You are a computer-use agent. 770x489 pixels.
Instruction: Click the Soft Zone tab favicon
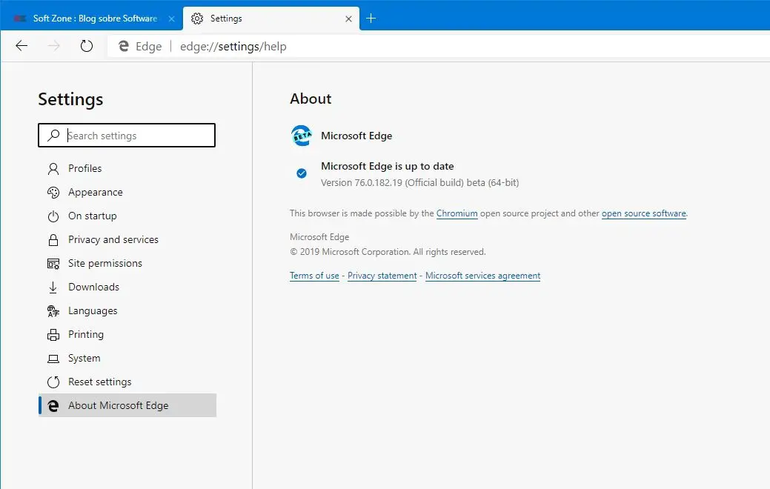tap(20, 19)
